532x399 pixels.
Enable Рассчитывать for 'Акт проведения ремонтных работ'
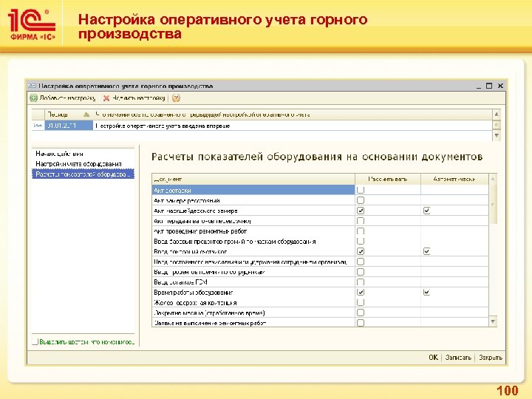[x=361, y=231]
